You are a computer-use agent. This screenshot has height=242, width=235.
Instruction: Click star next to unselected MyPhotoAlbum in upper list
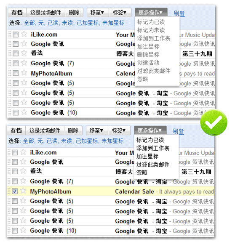[24, 73]
